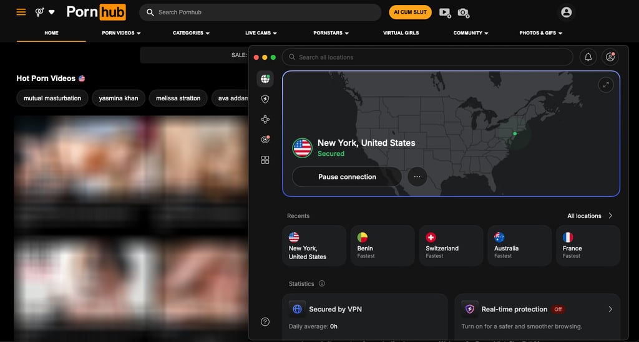Image resolution: width=639 pixels, height=342 pixels.
Task: Open the hamburger menu on the website
Action: pos(21,12)
